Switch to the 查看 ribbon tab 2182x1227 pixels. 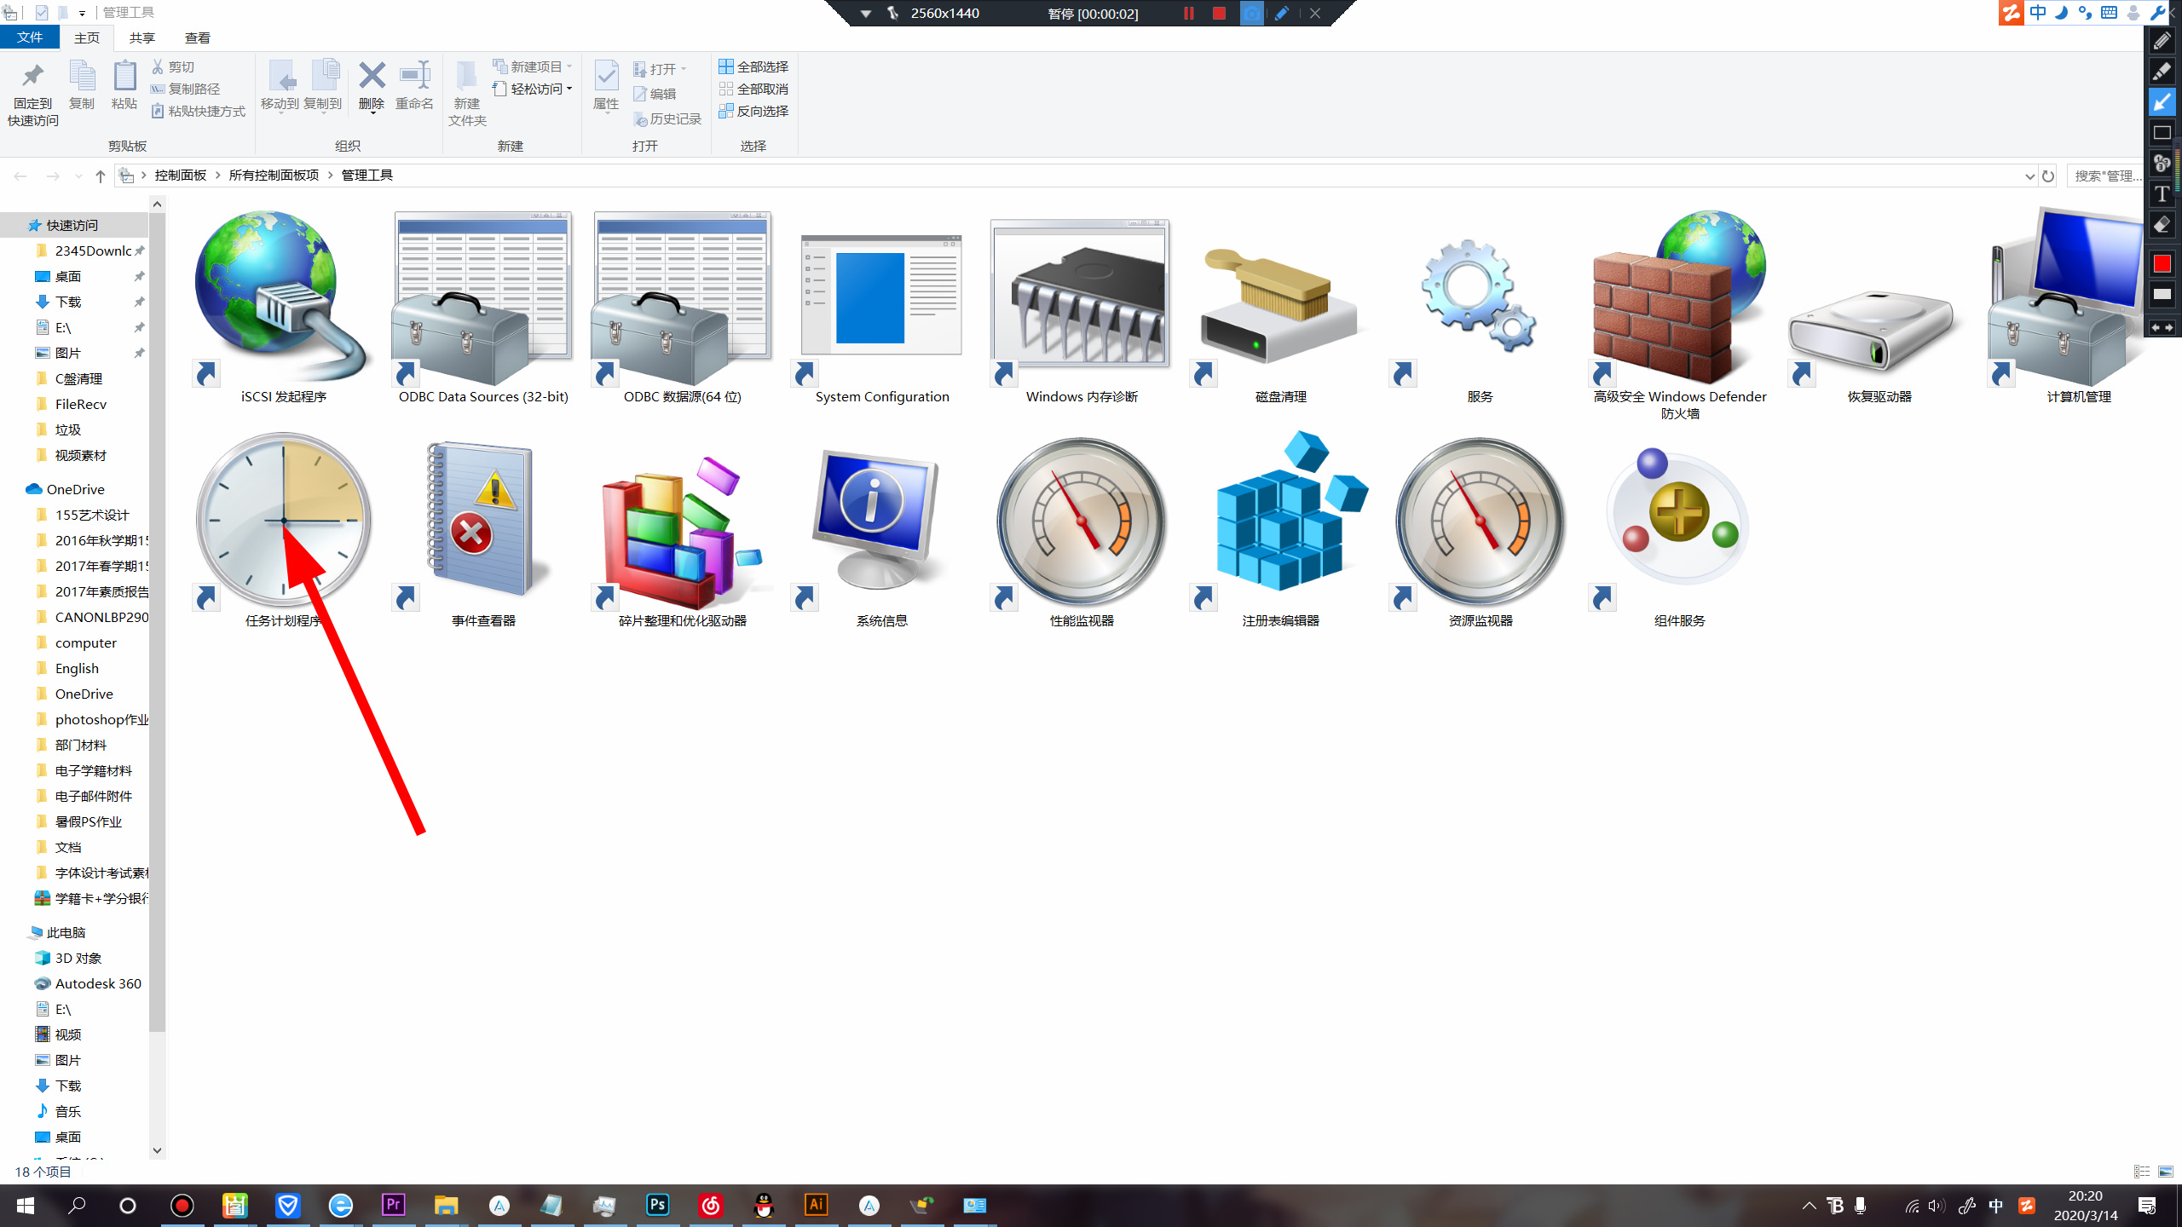click(x=197, y=37)
